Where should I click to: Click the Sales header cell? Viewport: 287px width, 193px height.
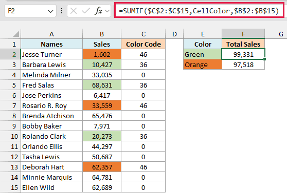102,44
